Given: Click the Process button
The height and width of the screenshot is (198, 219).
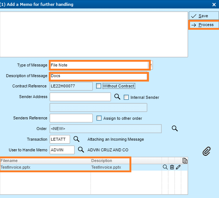Looking at the screenshot, I should tap(204, 25).
